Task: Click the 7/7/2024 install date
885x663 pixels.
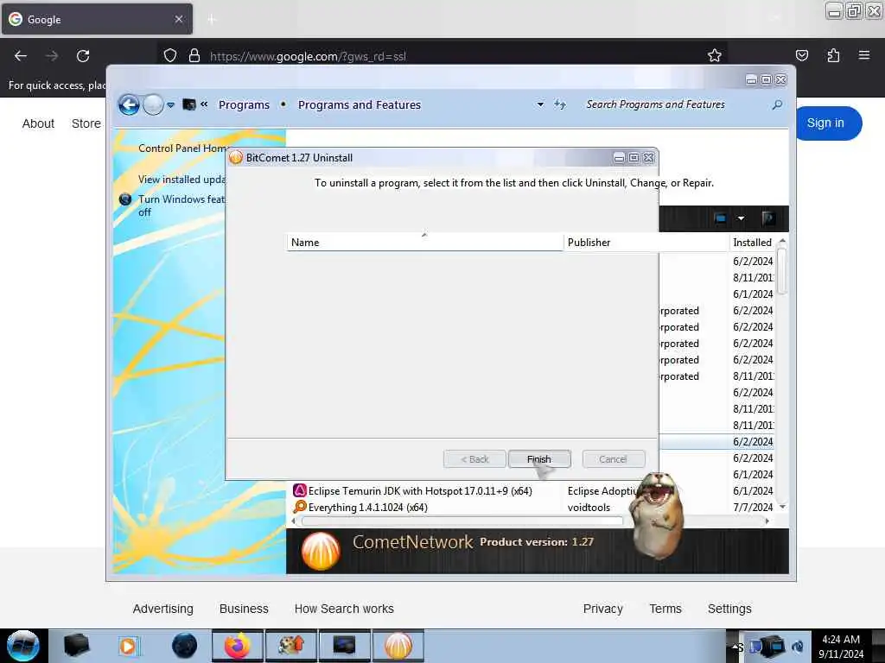Action: pos(753,508)
